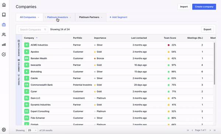
Task: Go to first page arrow
Action: [188, 130]
